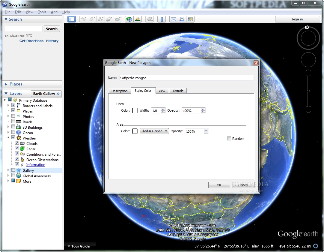This screenshot has width=324, height=252.
Task: Open the Add menu
Action: pos(54,12)
